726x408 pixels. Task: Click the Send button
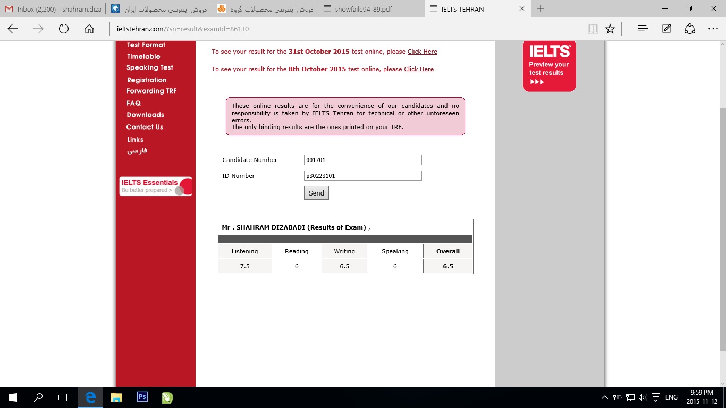(316, 193)
